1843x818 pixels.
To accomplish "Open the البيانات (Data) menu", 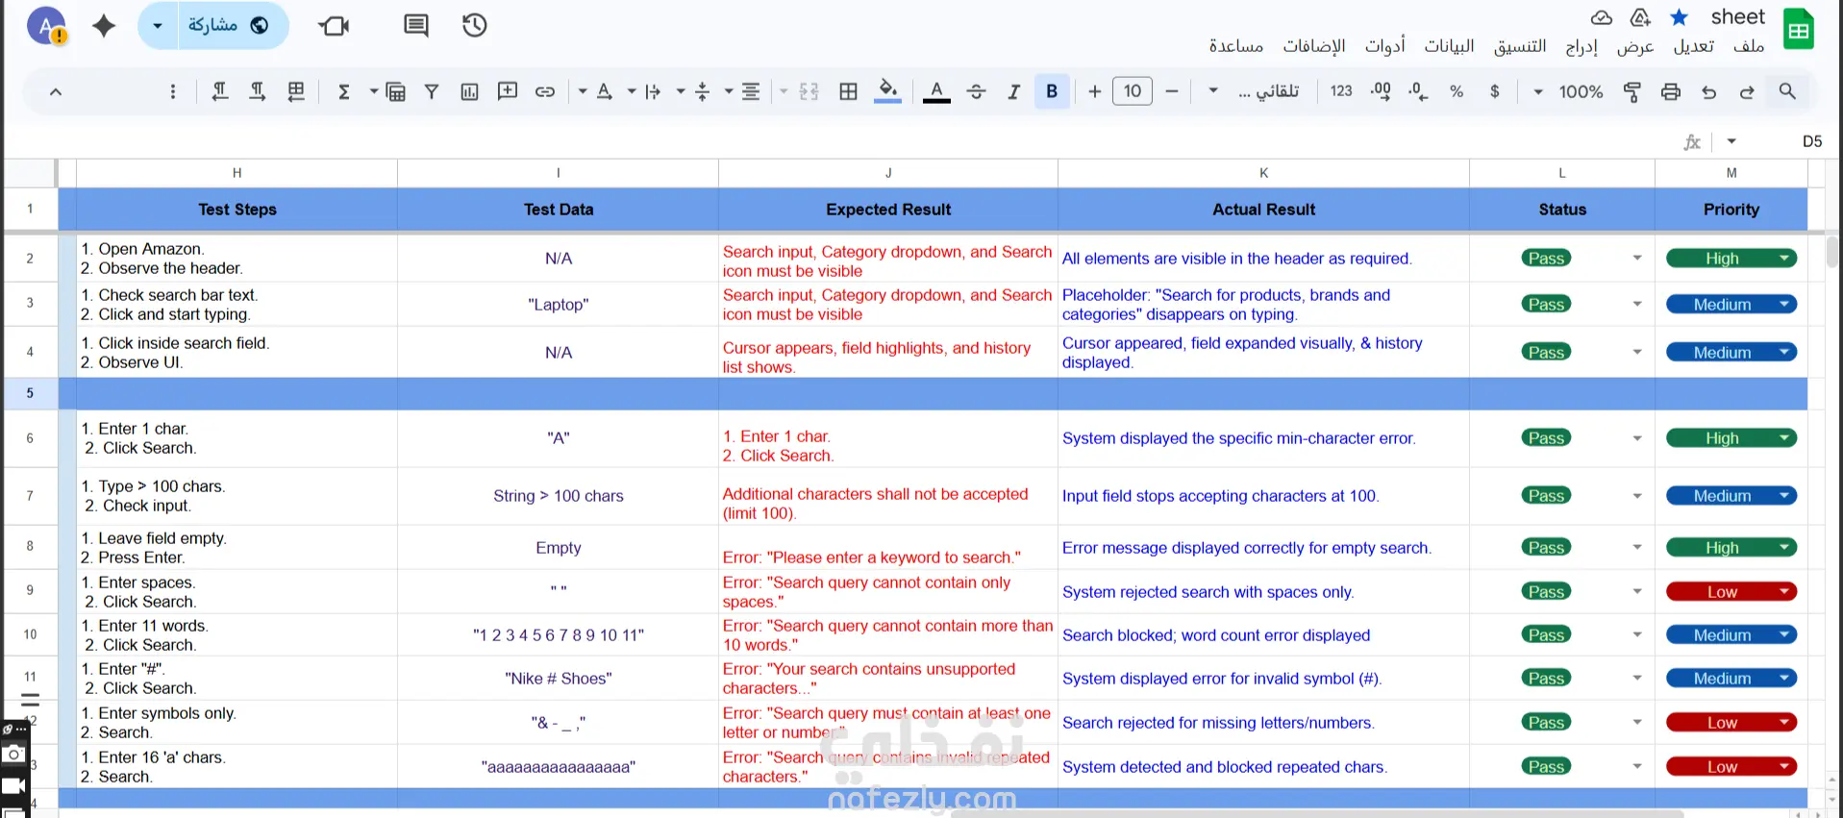I will pyautogui.click(x=1449, y=46).
